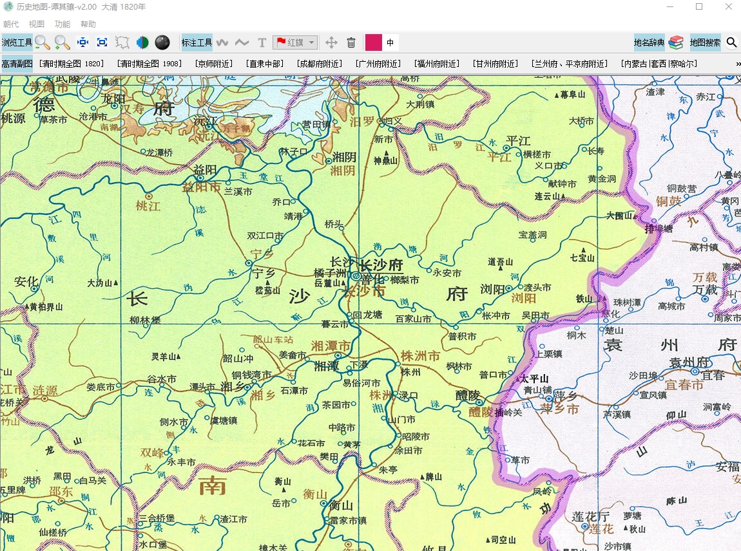Toggle the boundary outline map icon
The image size is (741, 551).
click(122, 42)
